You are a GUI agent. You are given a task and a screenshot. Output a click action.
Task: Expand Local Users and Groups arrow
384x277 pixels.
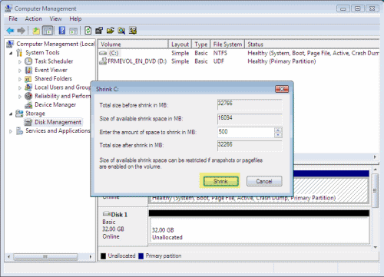pyautogui.click(x=20, y=87)
